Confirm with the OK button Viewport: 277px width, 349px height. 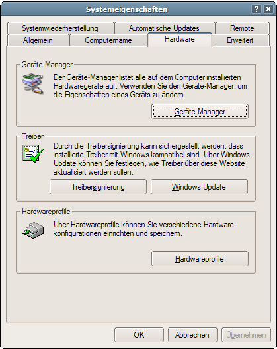(x=139, y=334)
